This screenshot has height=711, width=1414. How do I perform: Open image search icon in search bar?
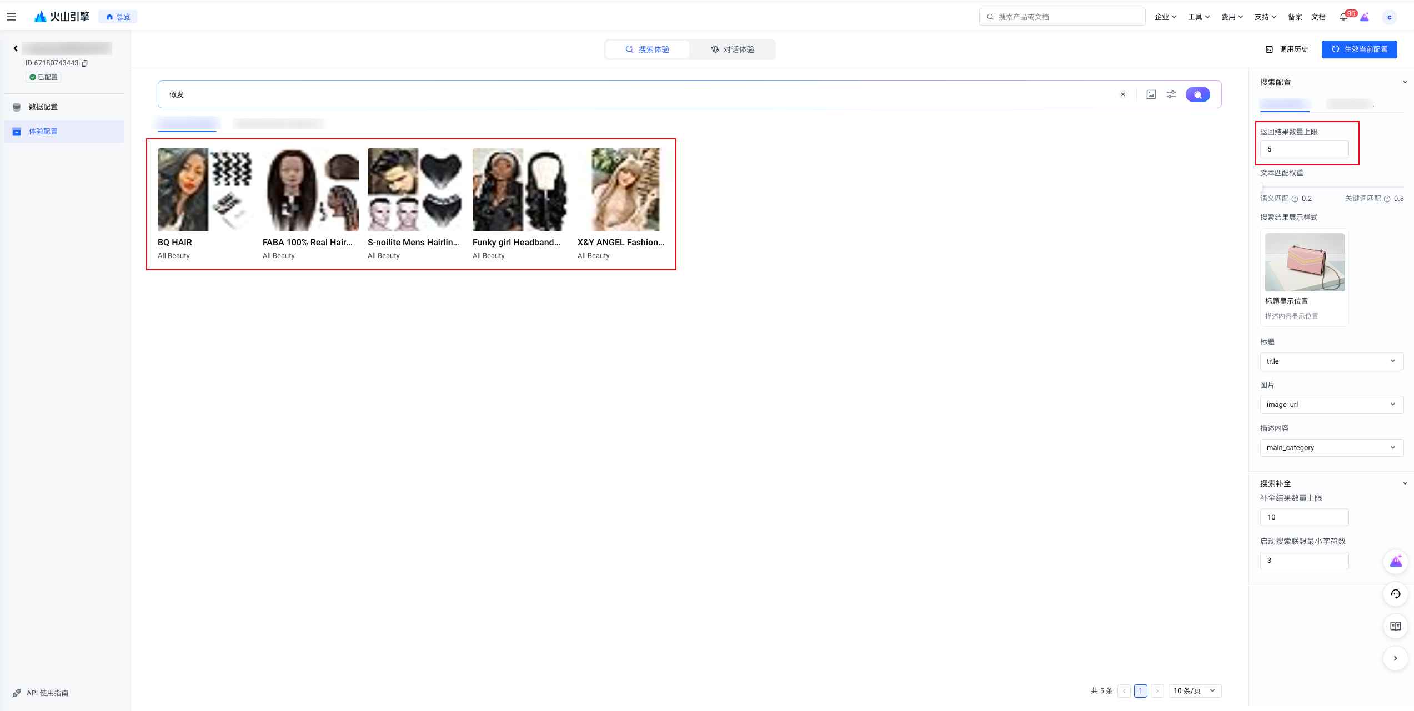[1151, 94]
